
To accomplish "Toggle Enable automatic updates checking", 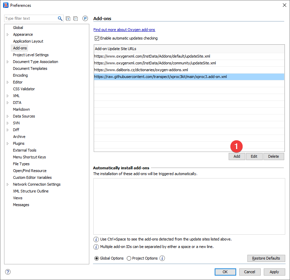I will (x=97, y=38).
